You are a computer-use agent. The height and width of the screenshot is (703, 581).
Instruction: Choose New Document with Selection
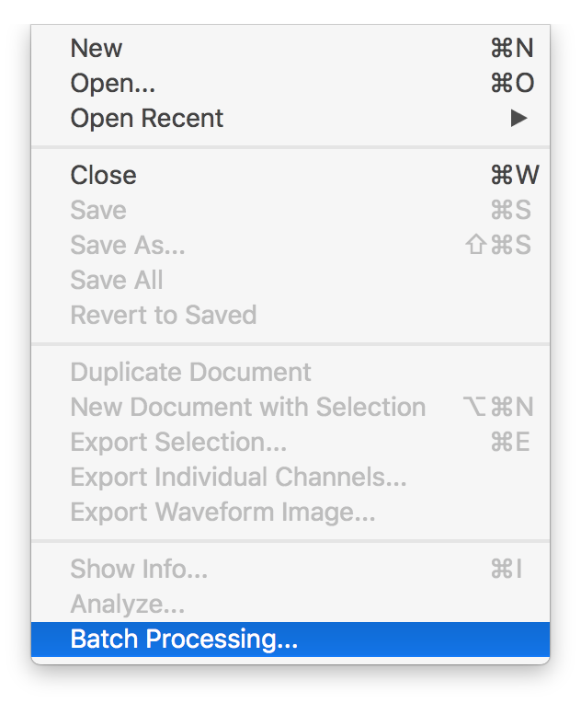pos(247,408)
